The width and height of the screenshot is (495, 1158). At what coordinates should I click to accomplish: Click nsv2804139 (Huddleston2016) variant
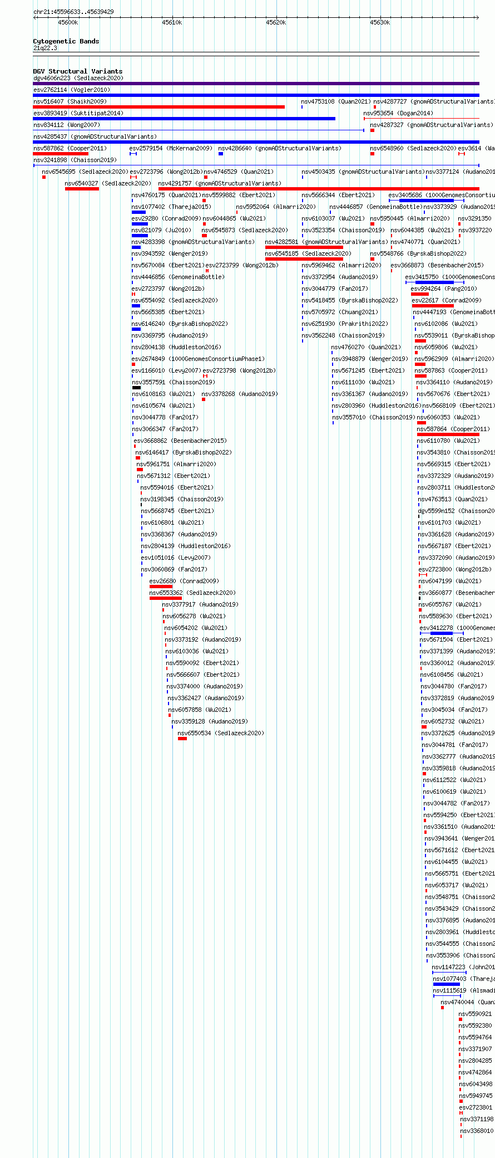click(x=186, y=546)
